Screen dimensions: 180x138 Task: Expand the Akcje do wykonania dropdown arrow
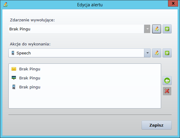pos(147,53)
